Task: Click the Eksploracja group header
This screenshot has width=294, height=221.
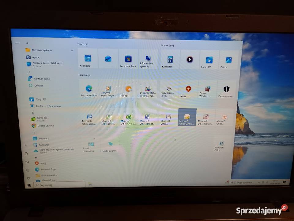Action: 85,75
